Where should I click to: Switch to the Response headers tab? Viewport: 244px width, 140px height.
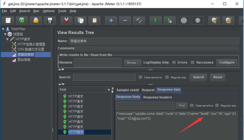[x=157, y=97]
